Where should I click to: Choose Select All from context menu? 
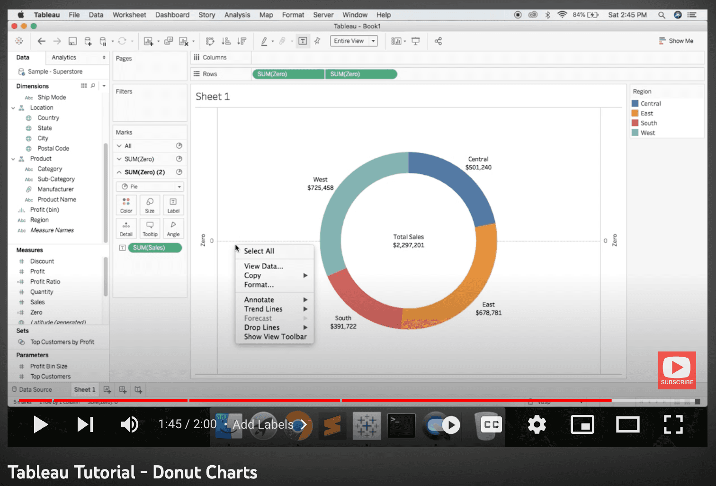[259, 251]
